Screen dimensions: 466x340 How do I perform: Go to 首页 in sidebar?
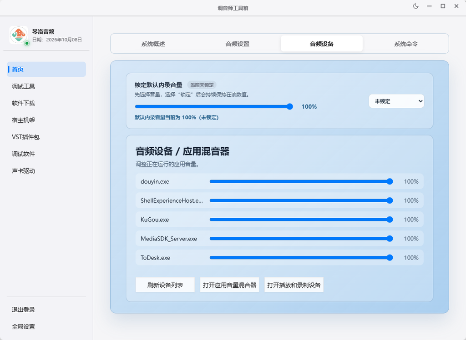point(46,69)
